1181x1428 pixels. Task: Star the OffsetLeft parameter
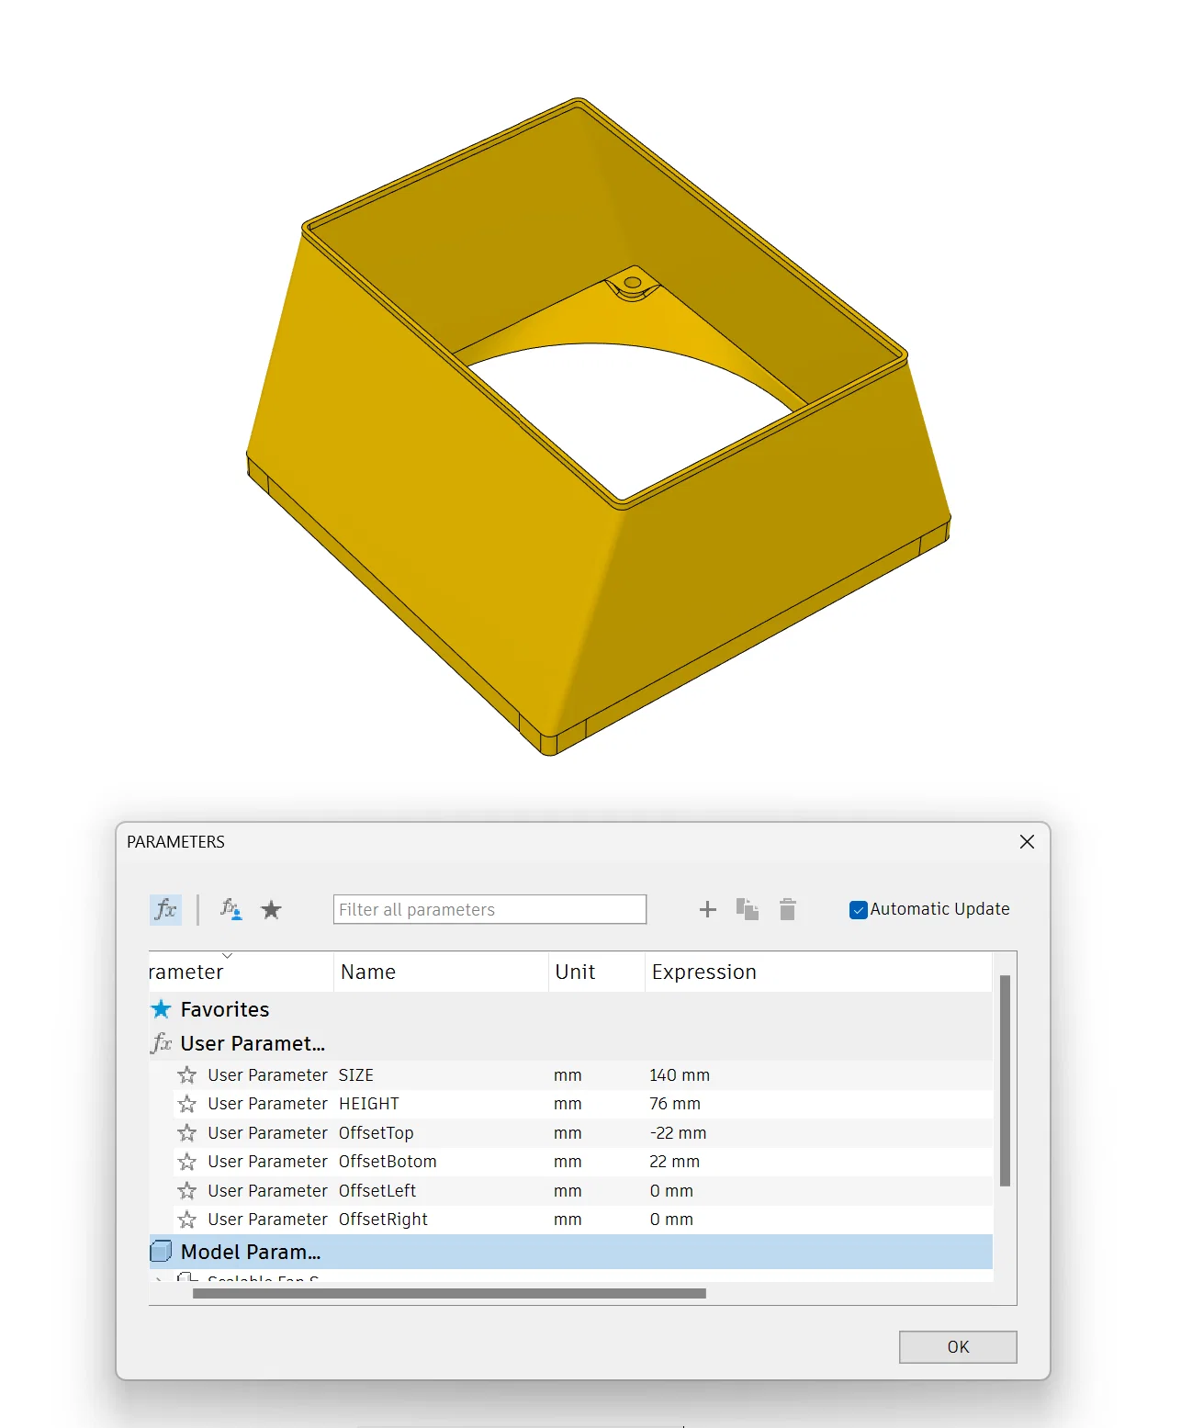tap(187, 1190)
